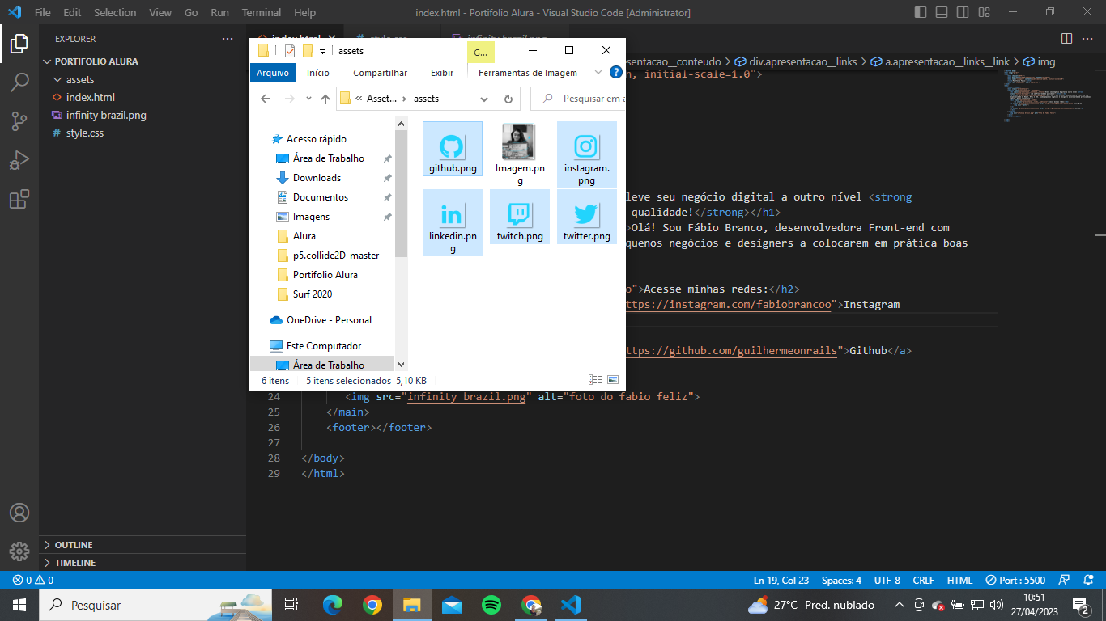The height and width of the screenshot is (621, 1106).
Task: Open Customize Quick Access Toolbar dropdown
Action: pos(322,51)
